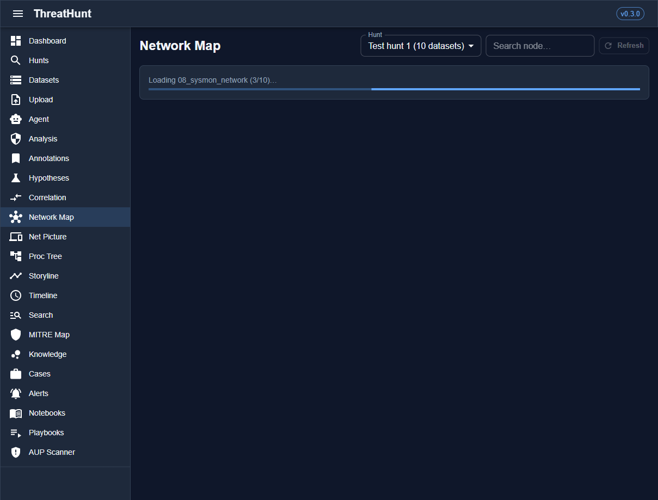This screenshot has width=658, height=500.
Task: Select Storyline in the sidebar
Action: pyautogui.click(x=44, y=276)
